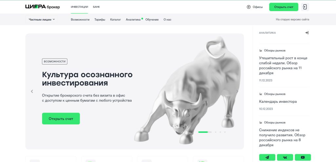336x162 pixels.
Task: Go to next banner slide arrow
Action: [x=237, y=91]
